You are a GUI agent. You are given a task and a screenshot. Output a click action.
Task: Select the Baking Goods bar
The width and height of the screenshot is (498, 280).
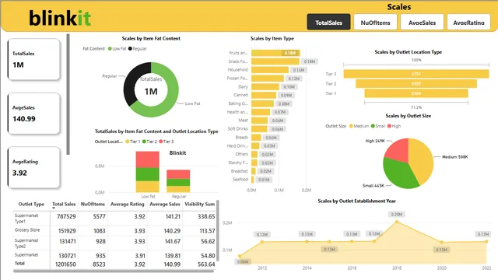[x=262, y=103]
